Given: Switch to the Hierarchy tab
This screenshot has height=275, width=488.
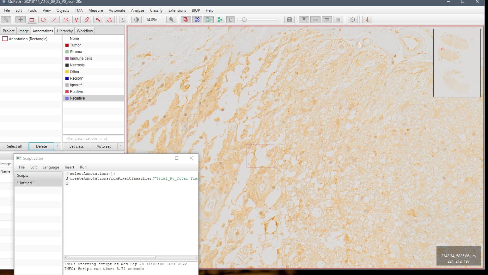Looking at the screenshot, I should coord(64,31).
